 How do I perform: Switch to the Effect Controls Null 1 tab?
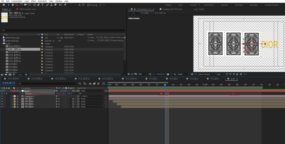point(28,9)
